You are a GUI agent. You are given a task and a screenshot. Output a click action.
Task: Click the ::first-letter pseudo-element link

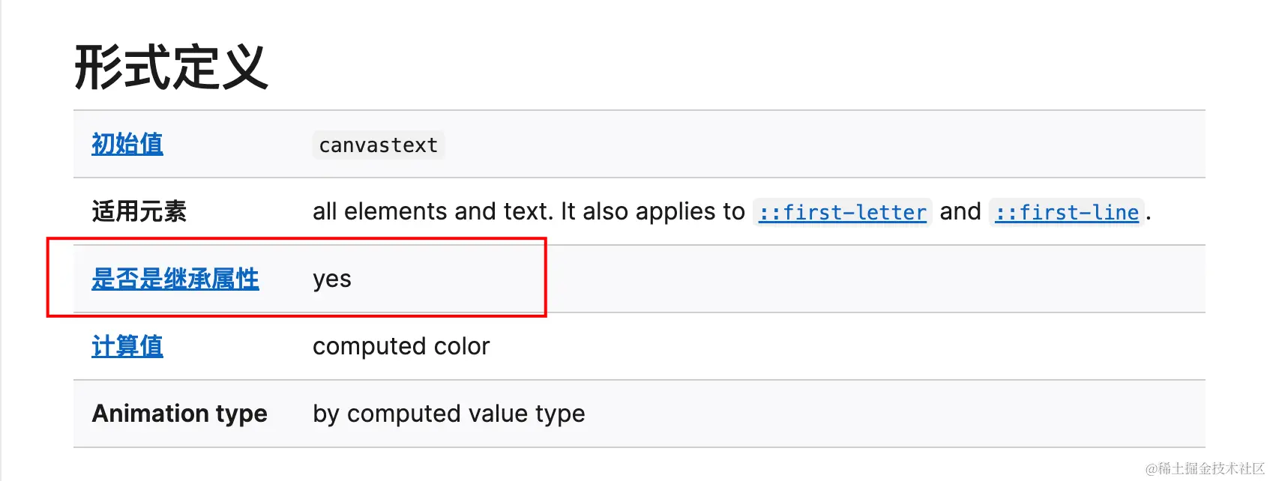(x=842, y=213)
